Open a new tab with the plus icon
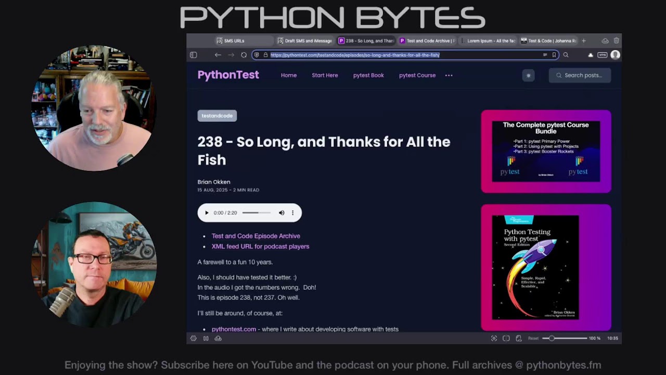Image resolution: width=666 pixels, height=375 pixels. [x=584, y=41]
